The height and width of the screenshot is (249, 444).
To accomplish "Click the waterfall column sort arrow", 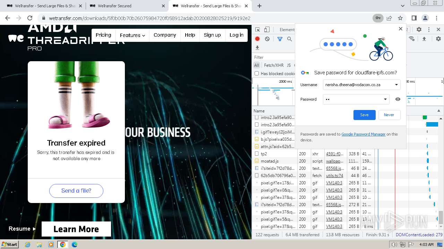I will [439, 111].
